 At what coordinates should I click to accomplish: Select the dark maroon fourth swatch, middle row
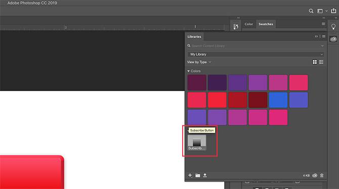click(258, 100)
